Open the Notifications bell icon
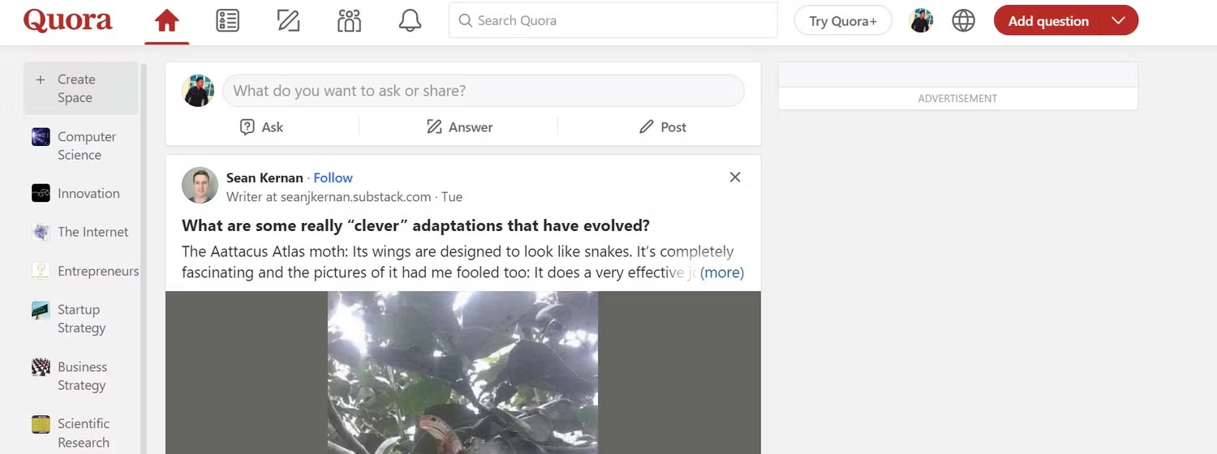This screenshot has height=454, width=1217. click(410, 21)
